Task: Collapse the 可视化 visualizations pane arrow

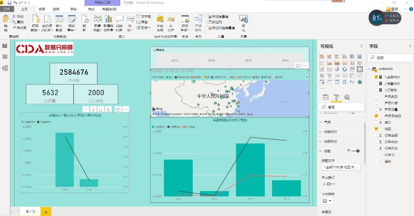Action: click(361, 46)
